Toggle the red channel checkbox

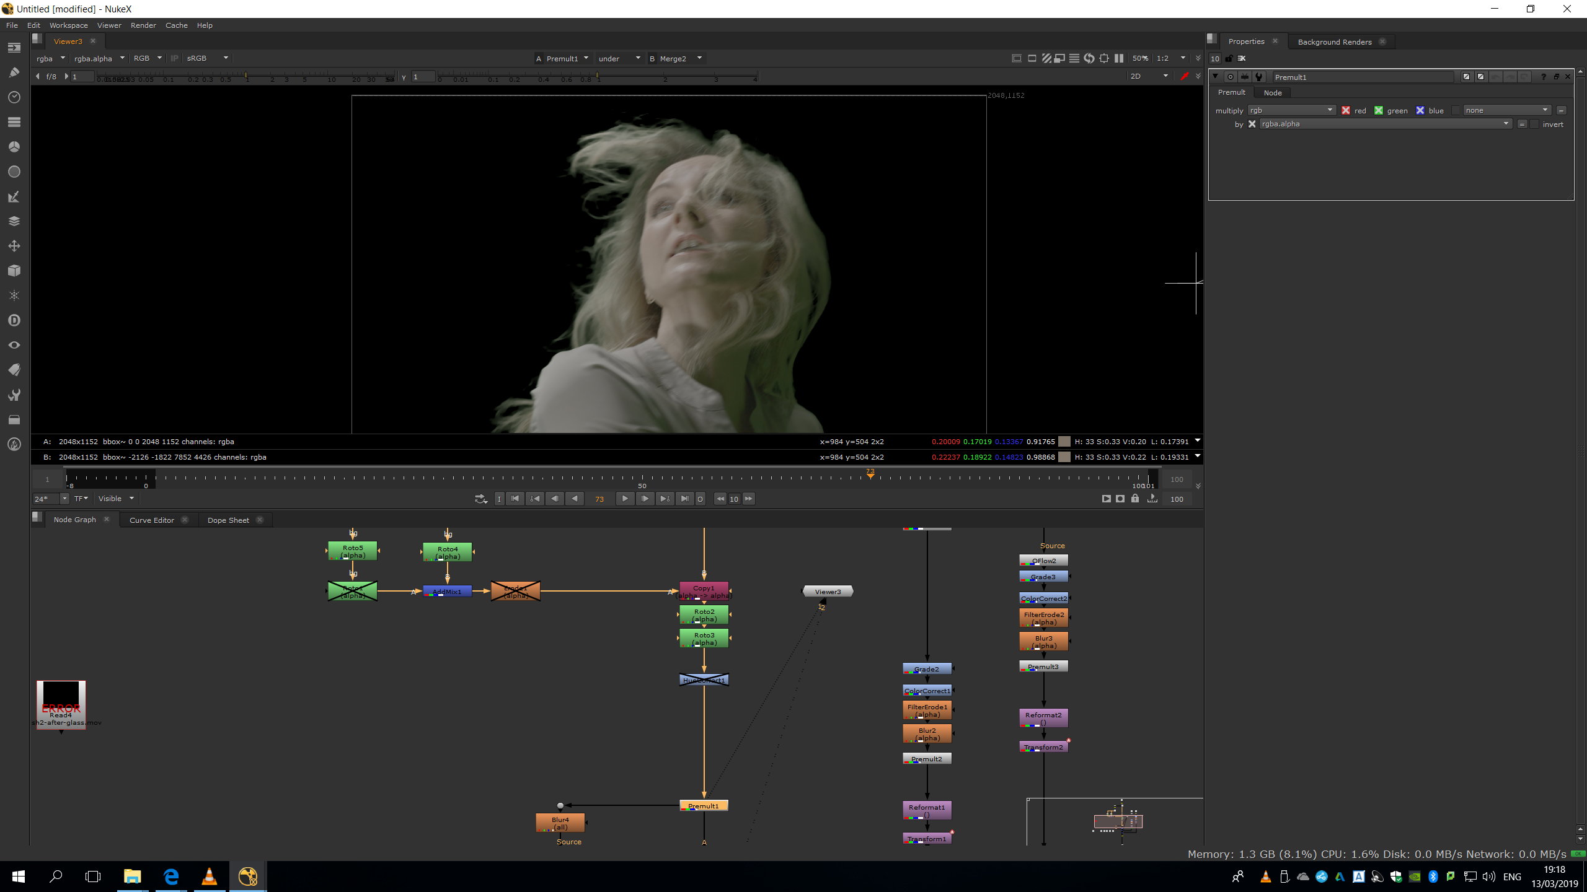1346,110
